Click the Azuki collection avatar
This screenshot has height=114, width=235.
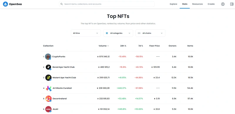click(48, 109)
